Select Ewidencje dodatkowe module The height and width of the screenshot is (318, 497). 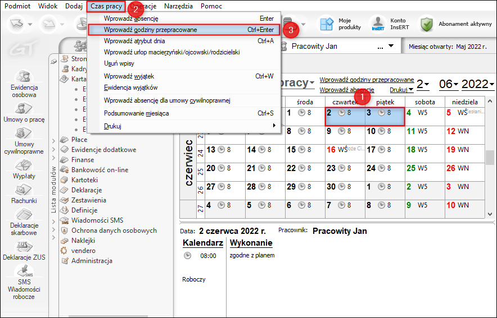[103, 150]
